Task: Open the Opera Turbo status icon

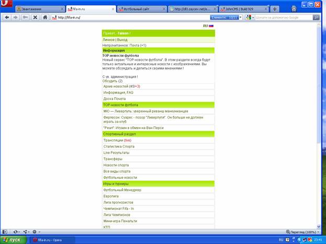Action: point(35,232)
